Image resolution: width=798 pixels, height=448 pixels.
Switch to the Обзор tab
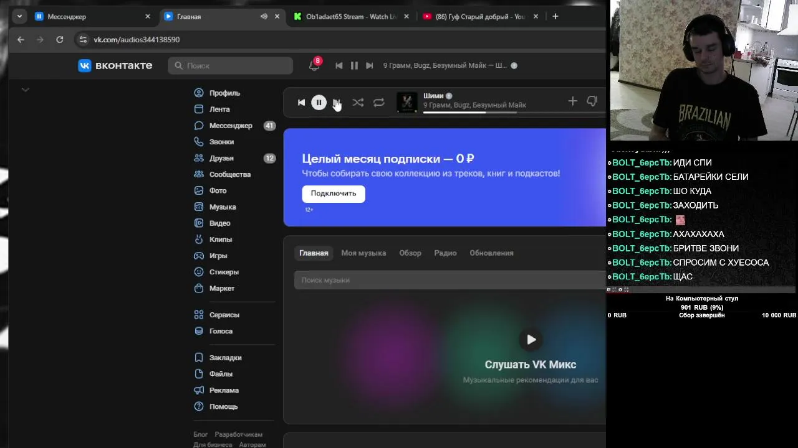[x=410, y=253]
